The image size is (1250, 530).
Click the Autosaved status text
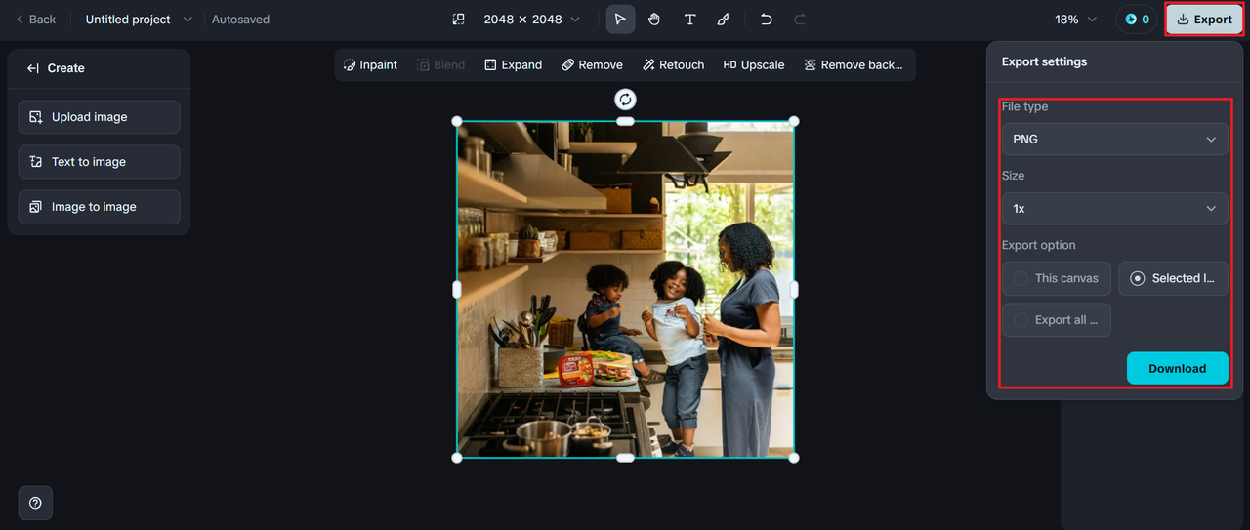click(240, 20)
